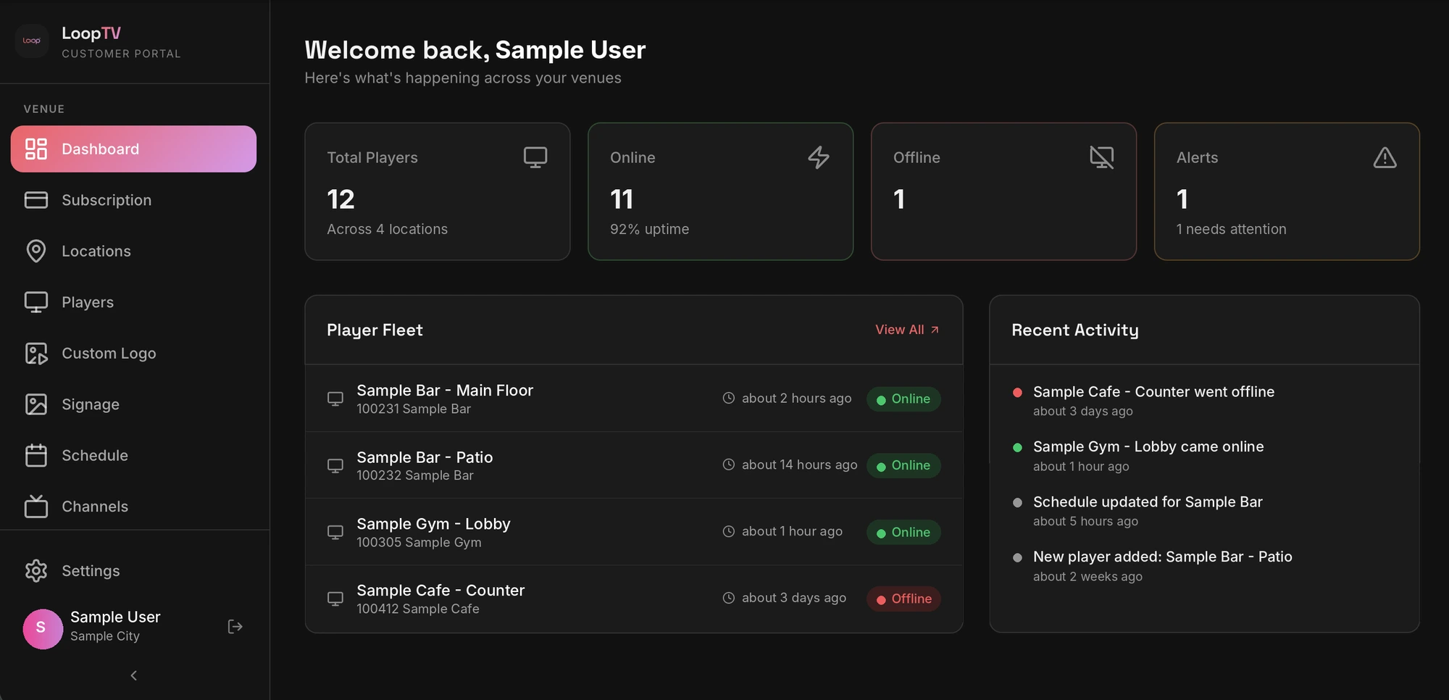The height and width of the screenshot is (700, 1449).
Task: Click the monitor icon for Sample Cafe - Counter row
Action: [x=335, y=599]
